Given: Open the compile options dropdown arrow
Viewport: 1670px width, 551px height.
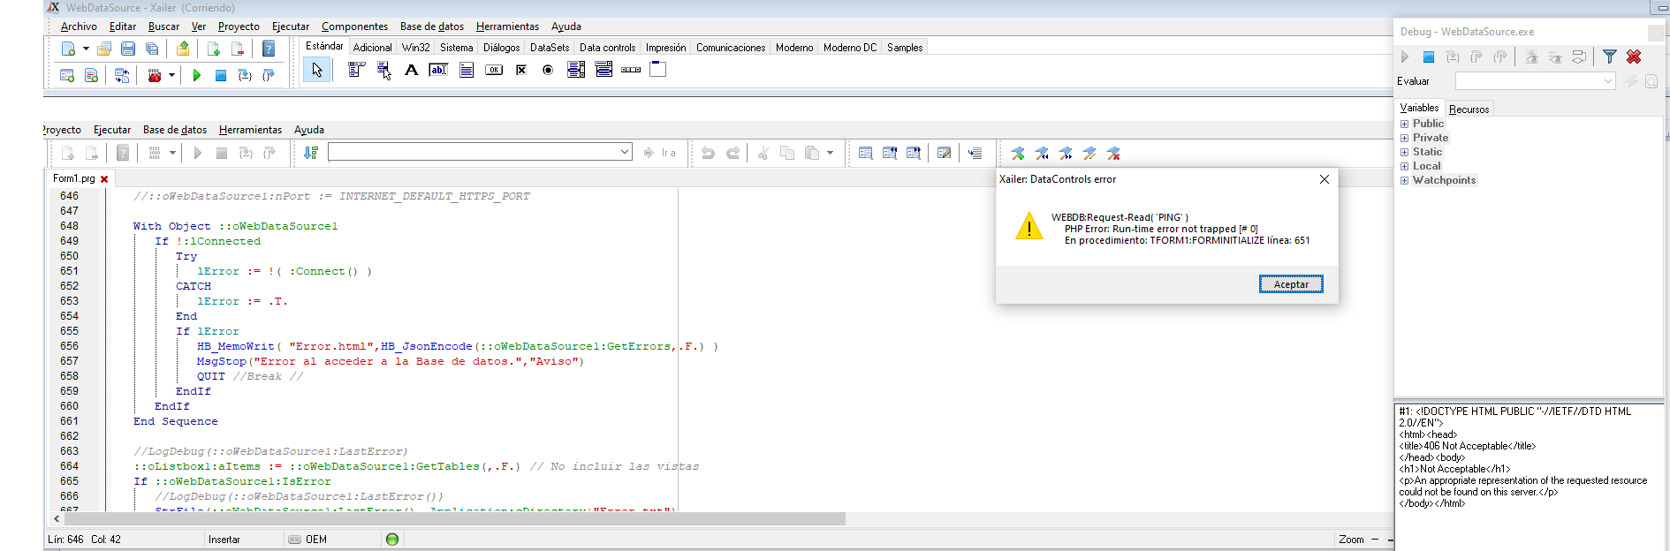Looking at the screenshot, I should click(171, 76).
